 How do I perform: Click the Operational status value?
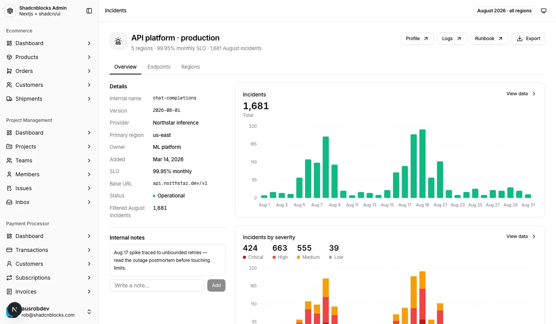[169, 196]
